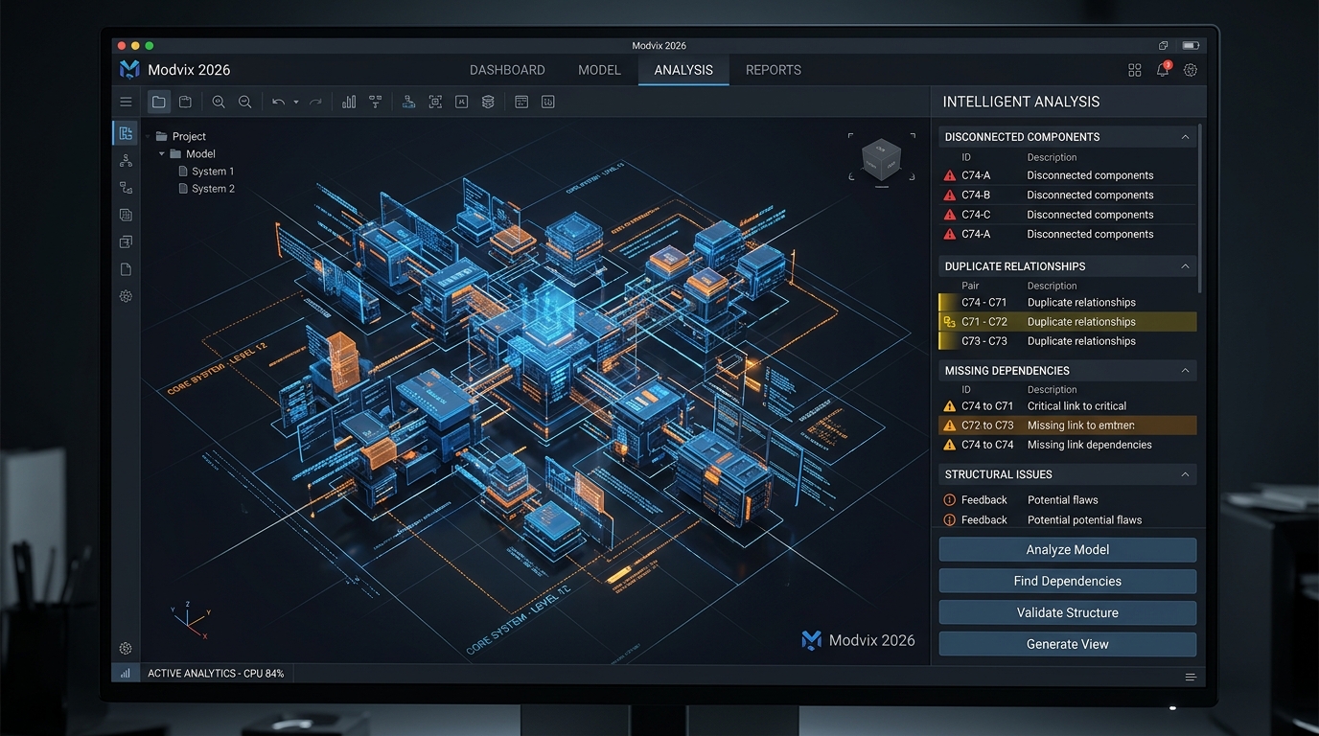Open the bar chart toolbar icon
Screen dimensions: 1319x736
(x=349, y=102)
